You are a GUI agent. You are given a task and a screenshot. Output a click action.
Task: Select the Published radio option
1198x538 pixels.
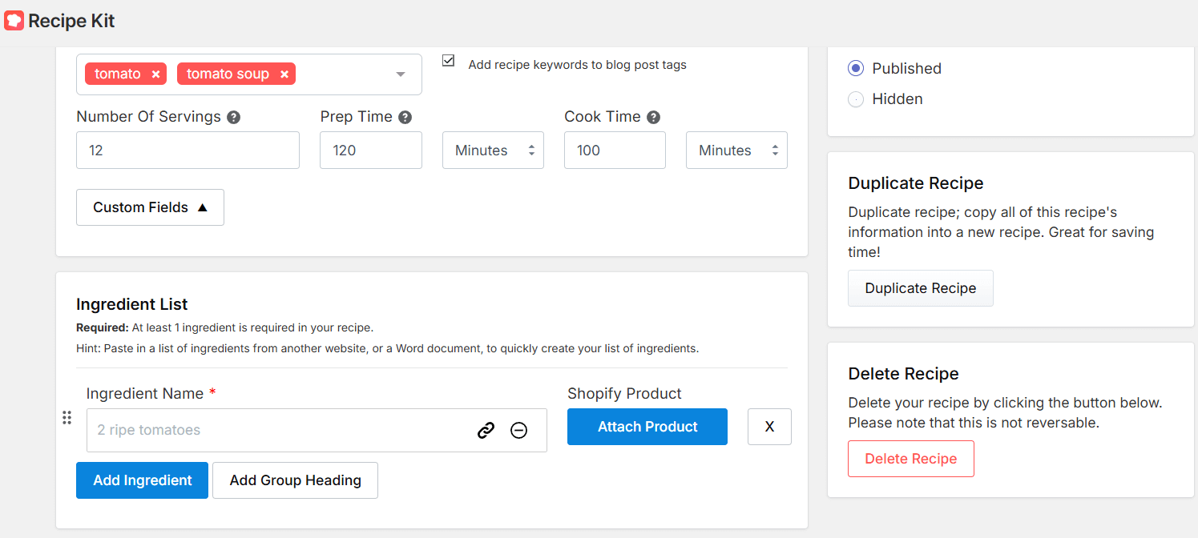tap(856, 69)
